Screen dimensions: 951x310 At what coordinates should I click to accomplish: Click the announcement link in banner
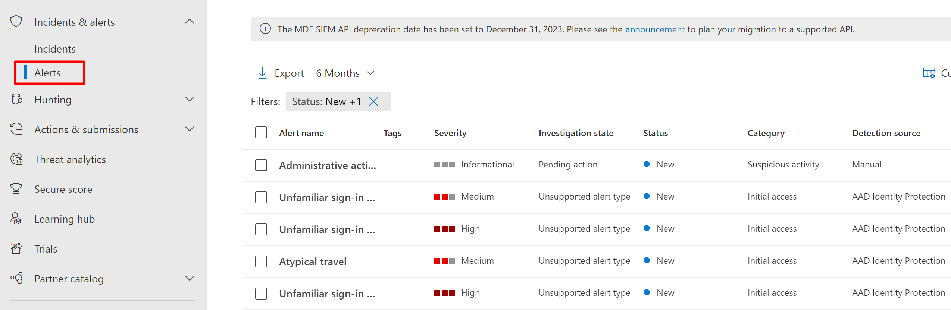(655, 29)
